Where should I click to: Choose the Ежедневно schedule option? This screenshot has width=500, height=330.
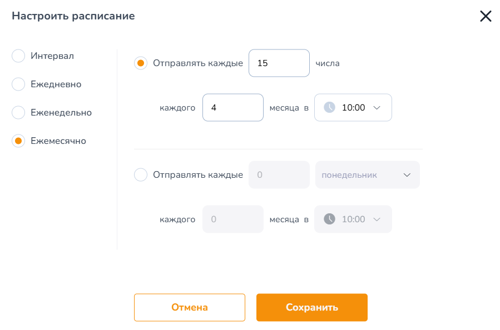[x=18, y=84]
